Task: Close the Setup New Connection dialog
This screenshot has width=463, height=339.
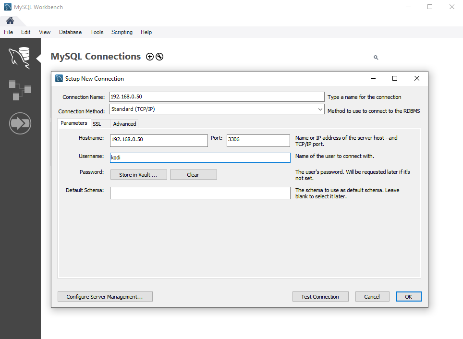Action: coord(416,78)
